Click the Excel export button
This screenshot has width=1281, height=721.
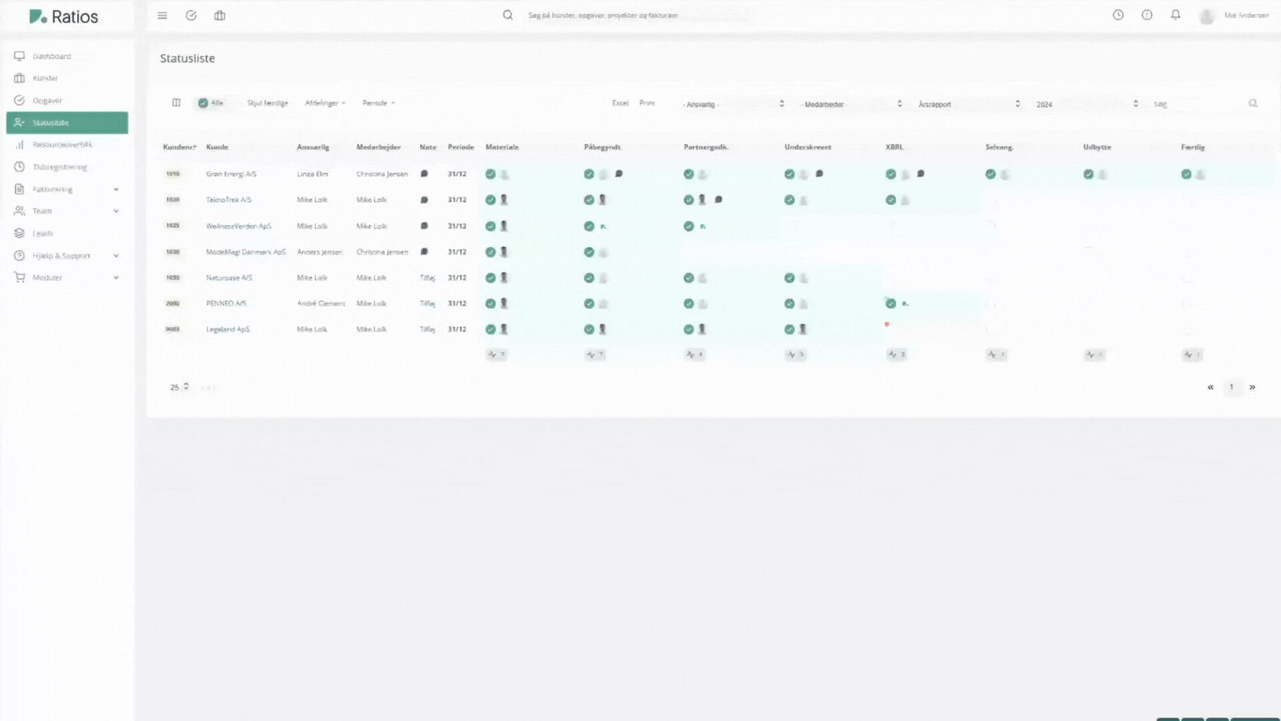click(x=620, y=103)
